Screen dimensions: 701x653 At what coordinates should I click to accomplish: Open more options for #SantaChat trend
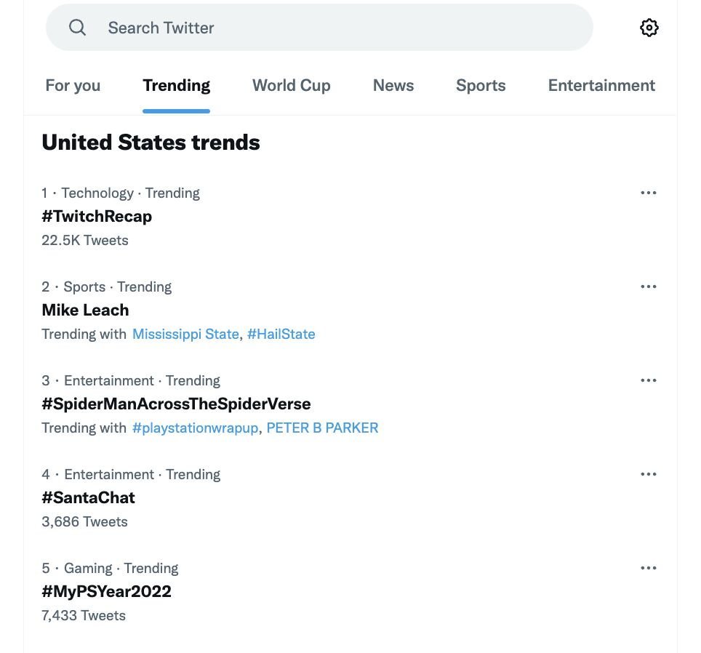pyautogui.click(x=648, y=474)
